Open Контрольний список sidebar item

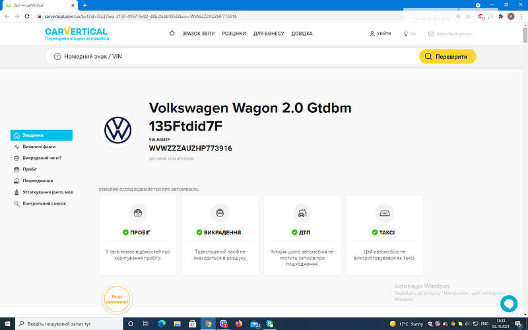point(40,204)
